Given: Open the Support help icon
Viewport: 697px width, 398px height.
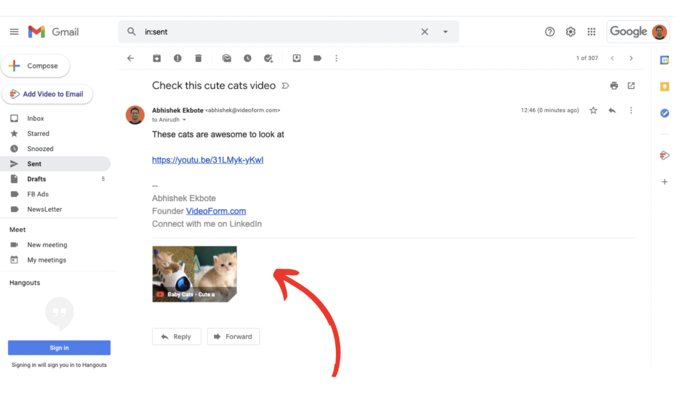Looking at the screenshot, I should click(550, 32).
